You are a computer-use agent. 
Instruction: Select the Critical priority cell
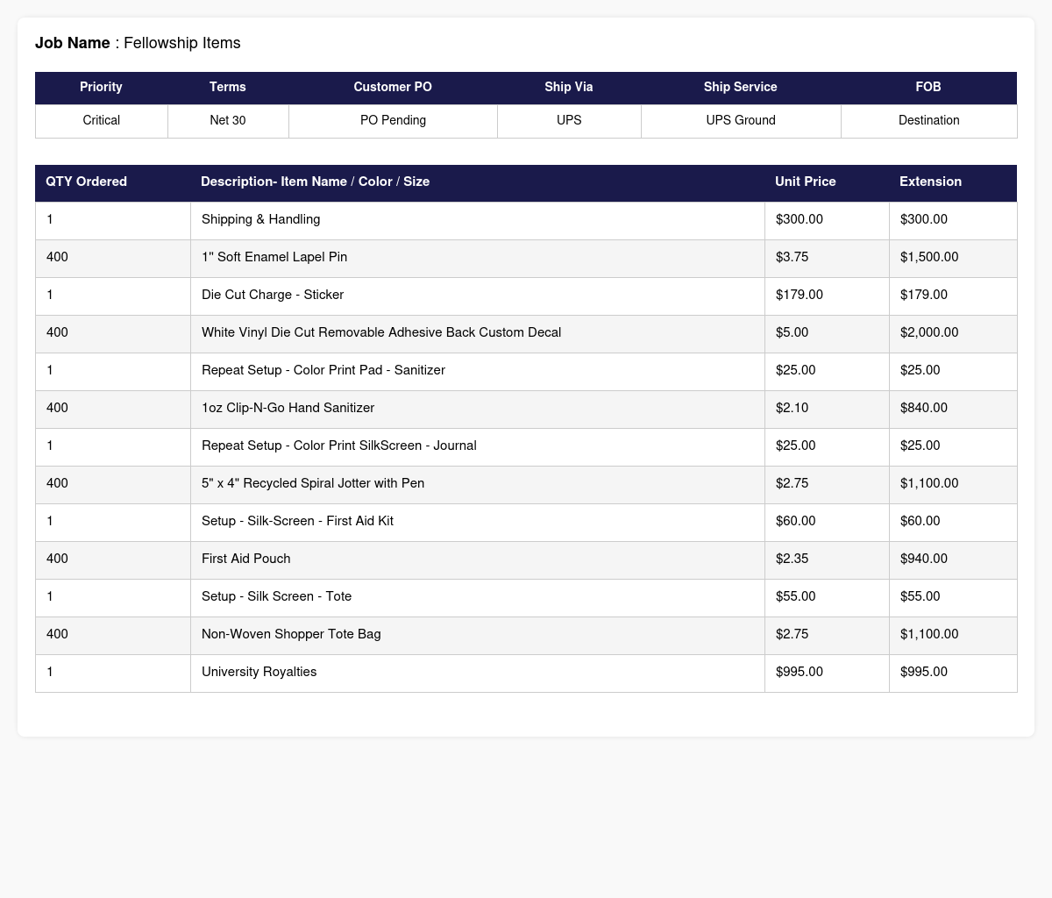[101, 120]
